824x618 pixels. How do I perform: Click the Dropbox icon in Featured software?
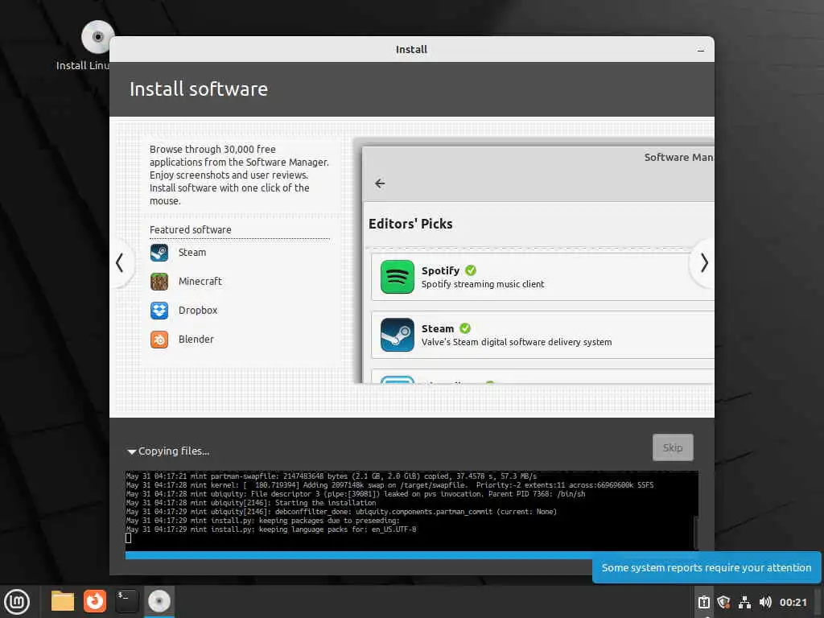(159, 311)
